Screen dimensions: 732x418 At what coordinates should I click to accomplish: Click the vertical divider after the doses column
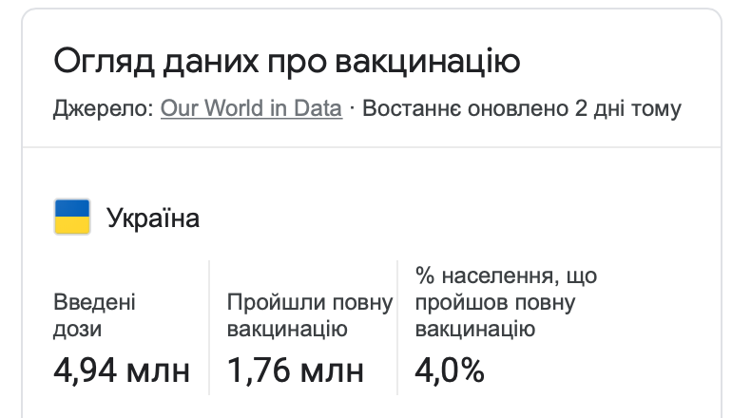pos(209,323)
